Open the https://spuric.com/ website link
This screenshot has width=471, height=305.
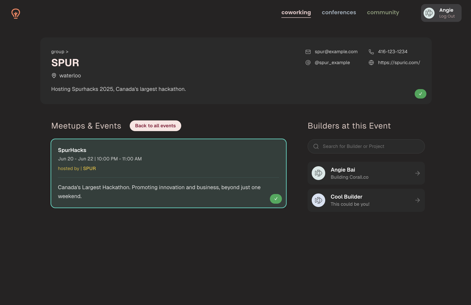399,63
